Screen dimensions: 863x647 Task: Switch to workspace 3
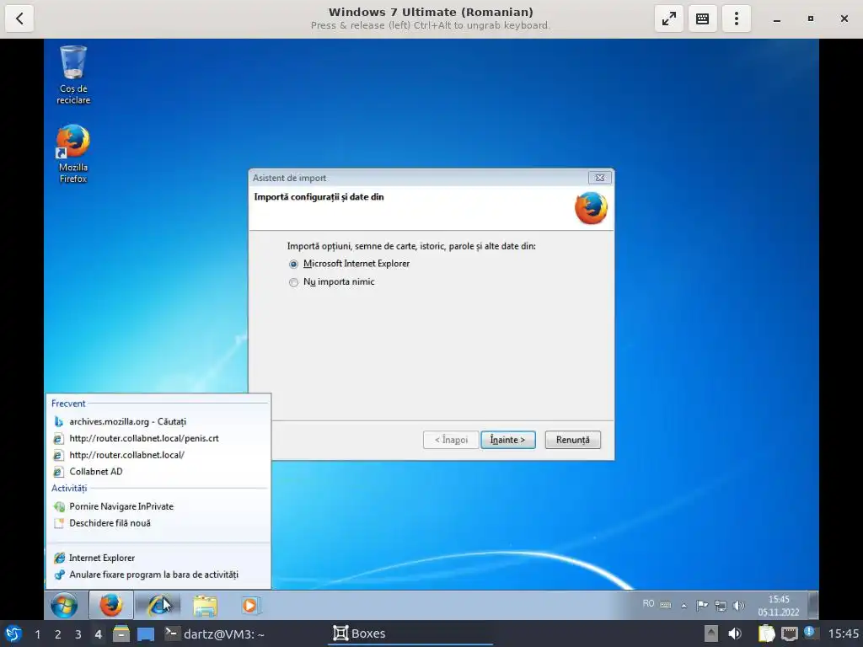coord(78,634)
